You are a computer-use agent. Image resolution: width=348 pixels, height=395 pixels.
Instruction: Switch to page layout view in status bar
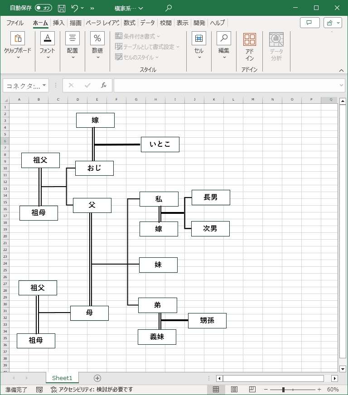coord(234,390)
